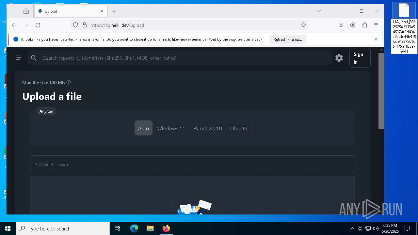Screen dimensions: 418x235
Task: Open Save to Pocket icon
Action: (x=341, y=25)
